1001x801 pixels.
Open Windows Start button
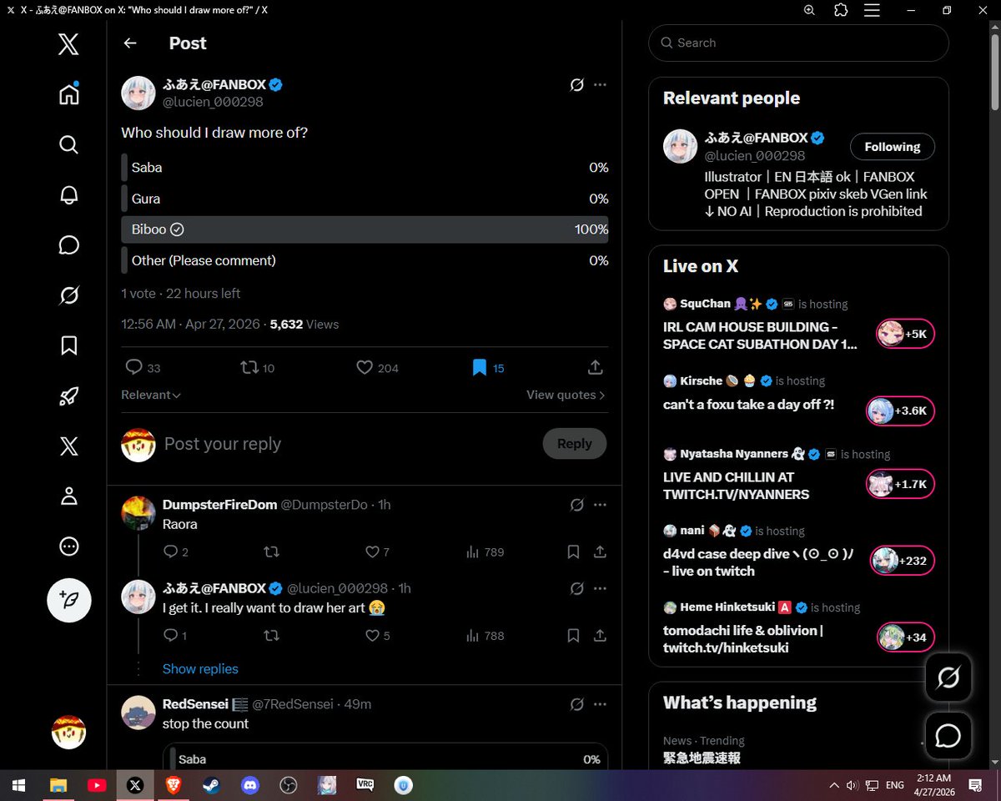18,785
